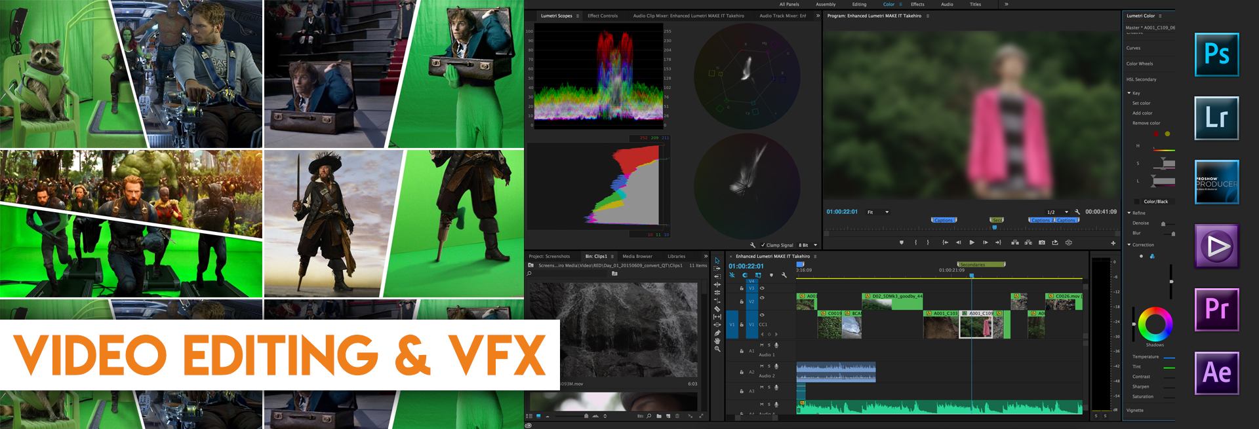Select the Zoom magnifier tool
The width and height of the screenshot is (1259, 429).
(x=717, y=349)
